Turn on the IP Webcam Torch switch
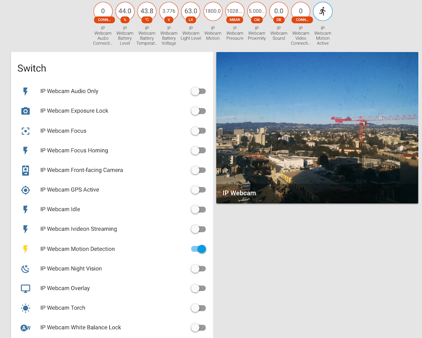This screenshot has height=338, width=422. 198,308
